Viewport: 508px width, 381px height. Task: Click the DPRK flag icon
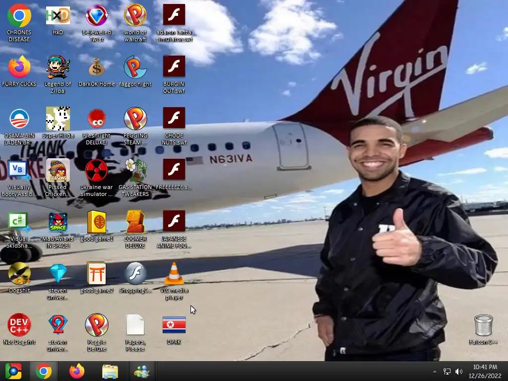point(174,325)
